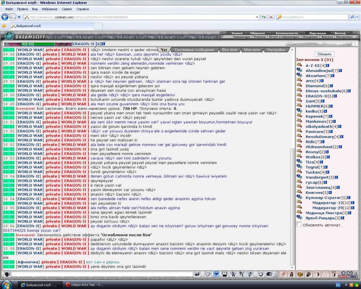Click the floppy disk save icon

point(225,274)
